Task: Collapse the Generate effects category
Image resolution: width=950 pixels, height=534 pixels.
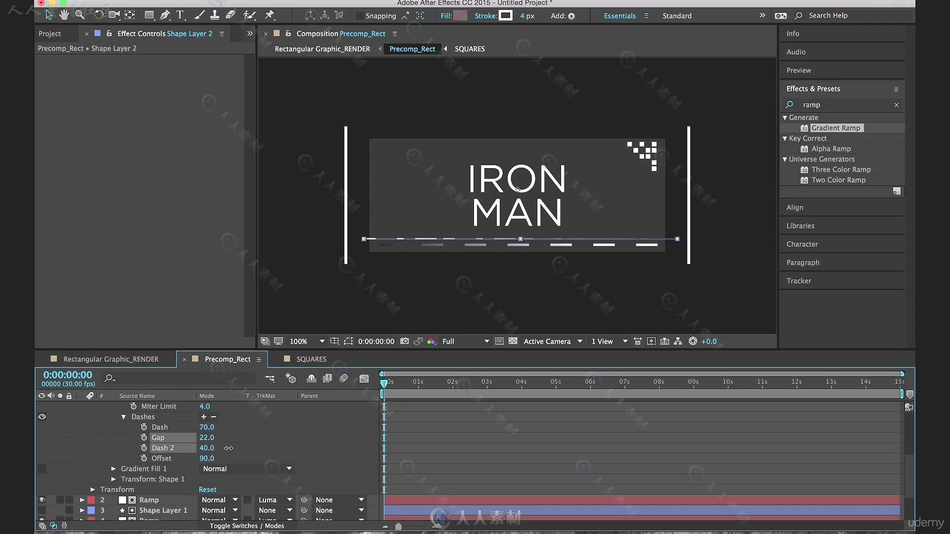Action: (785, 118)
